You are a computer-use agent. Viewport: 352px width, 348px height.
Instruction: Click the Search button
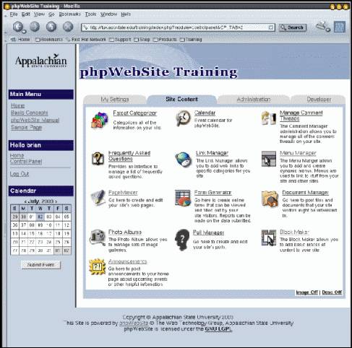pyautogui.click(x=293, y=27)
